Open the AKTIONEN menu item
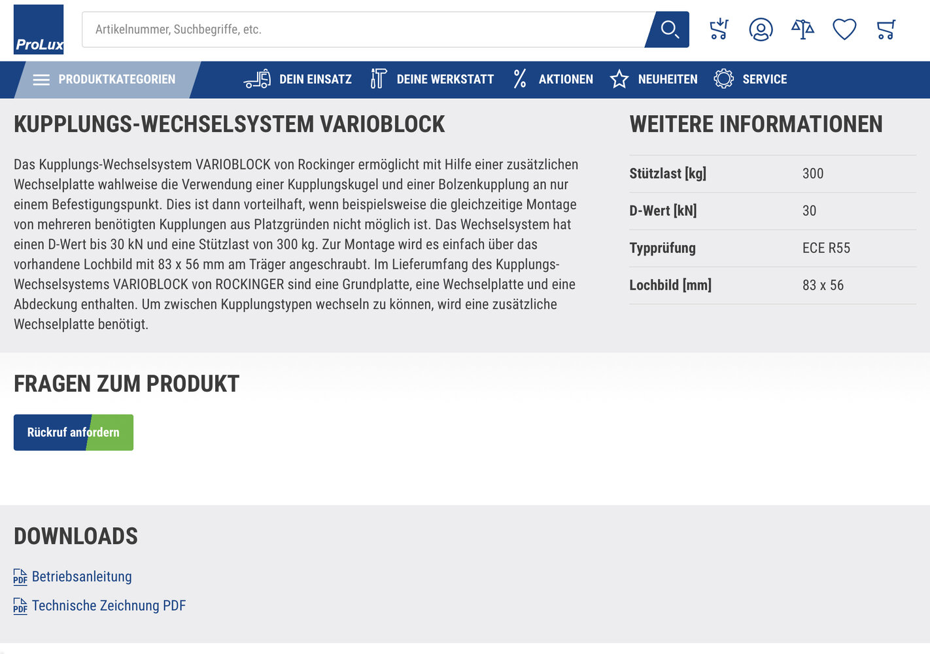The height and width of the screenshot is (654, 930). coord(553,79)
